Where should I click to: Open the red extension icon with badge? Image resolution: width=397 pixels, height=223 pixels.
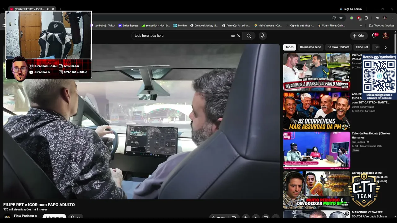(359, 18)
